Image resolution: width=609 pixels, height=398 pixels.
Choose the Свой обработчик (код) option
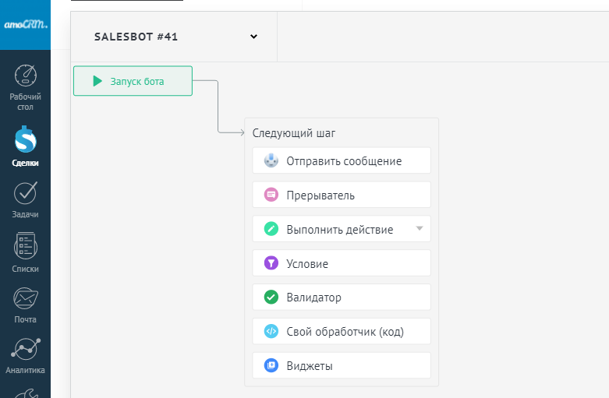pyautogui.click(x=342, y=331)
